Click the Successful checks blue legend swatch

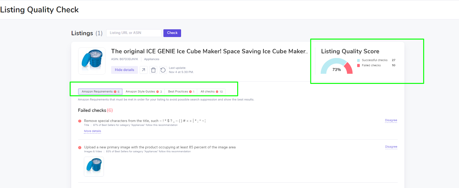point(358,60)
